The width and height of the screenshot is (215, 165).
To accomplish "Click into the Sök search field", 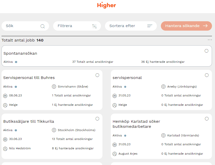I will [21, 26].
